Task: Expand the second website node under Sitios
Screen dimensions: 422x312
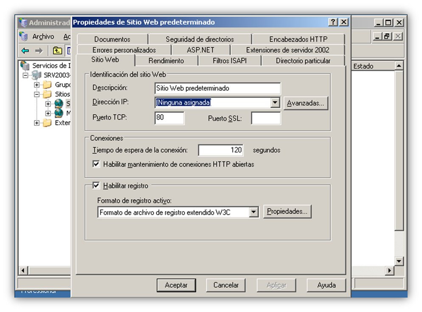Action: tap(48, 114)
